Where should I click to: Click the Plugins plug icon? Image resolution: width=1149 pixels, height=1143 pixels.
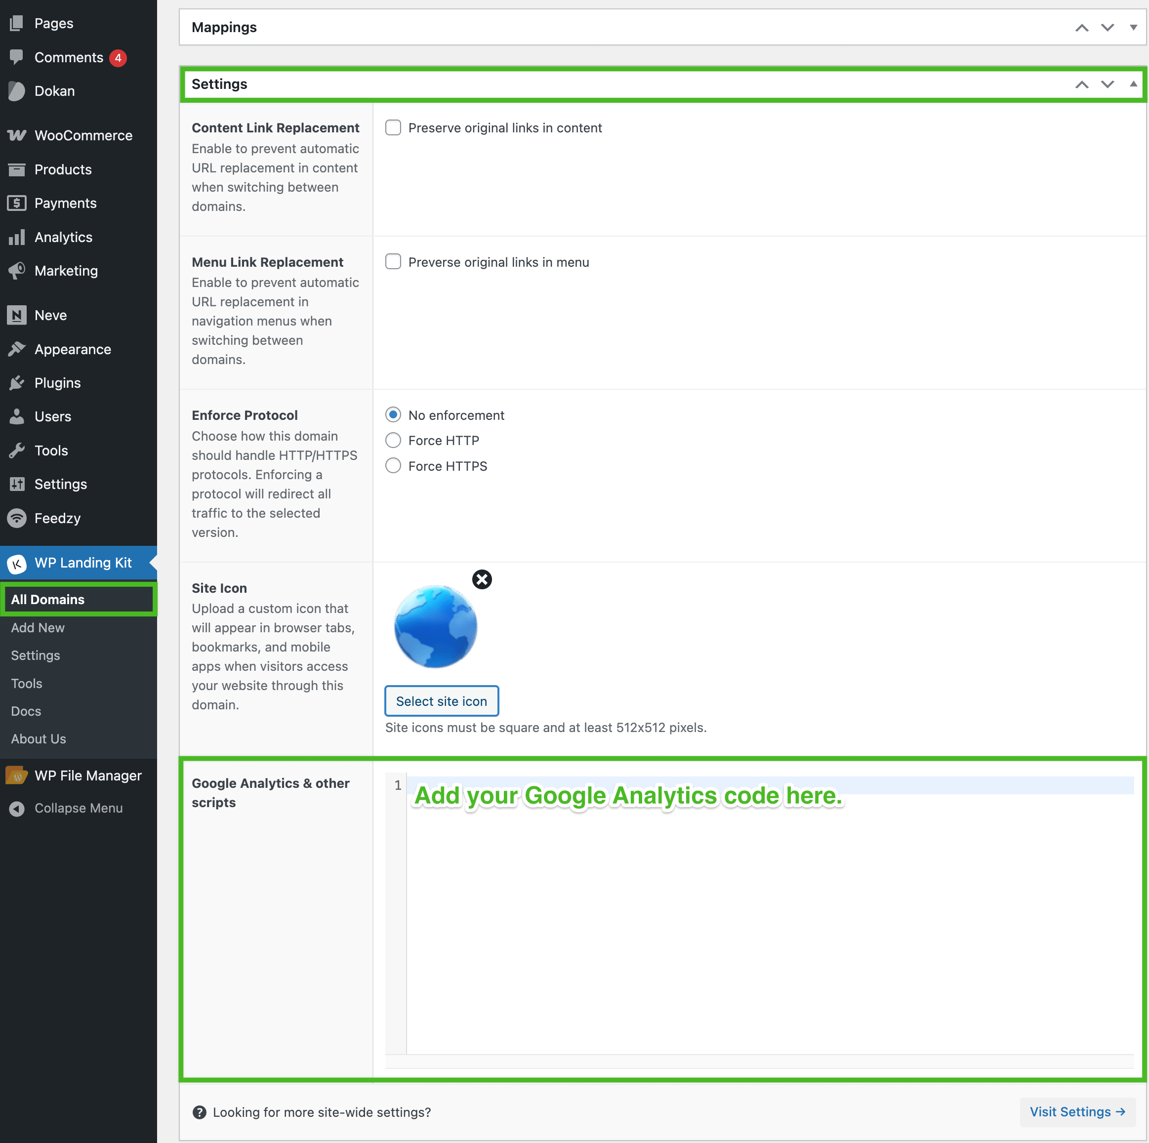17,383
